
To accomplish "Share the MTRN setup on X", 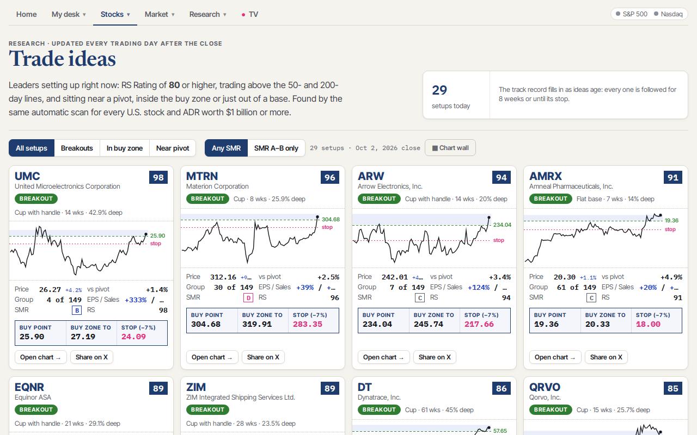I will click(x=263, y=357).
